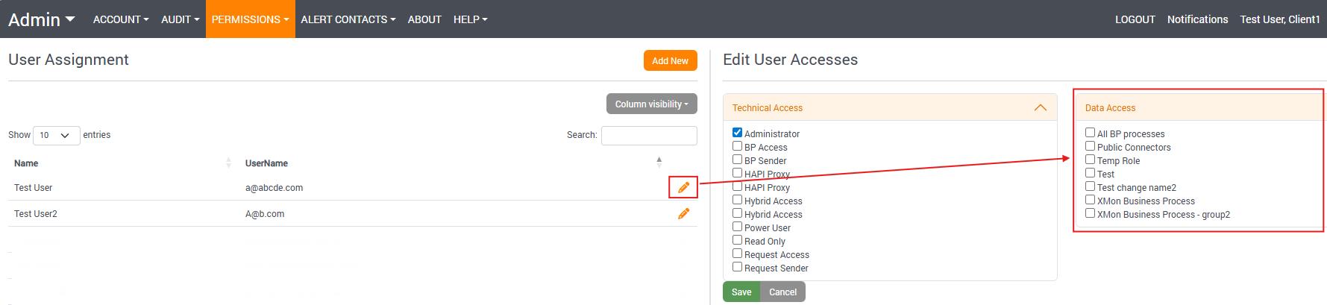Open the PERMISSIONS menu

click(x=250, y=19)
